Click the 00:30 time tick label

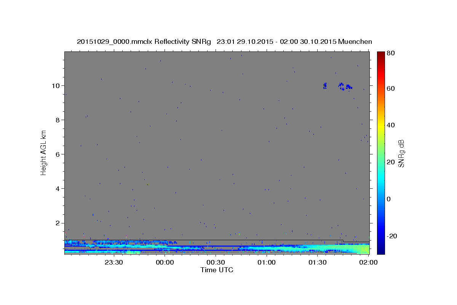(216, 262)
